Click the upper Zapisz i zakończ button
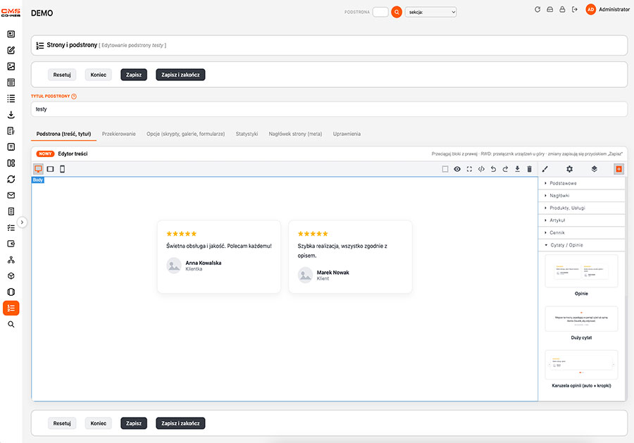Viewport: 634px width, 443px height. (180, 75)
